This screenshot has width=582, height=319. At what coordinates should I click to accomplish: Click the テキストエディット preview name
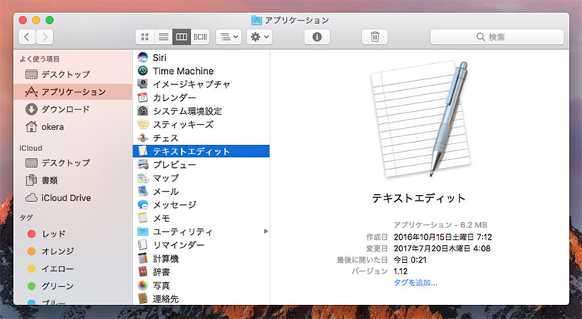419,198
